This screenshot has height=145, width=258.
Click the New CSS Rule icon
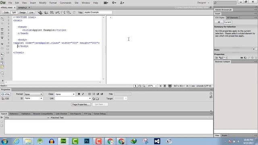tap(245, 58)
